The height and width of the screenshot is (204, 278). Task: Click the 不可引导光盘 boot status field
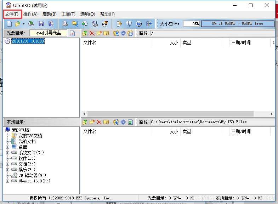49,33
